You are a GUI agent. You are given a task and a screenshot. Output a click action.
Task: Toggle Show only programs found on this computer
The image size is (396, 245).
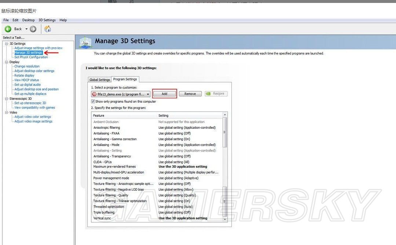[x=93, y=101]
